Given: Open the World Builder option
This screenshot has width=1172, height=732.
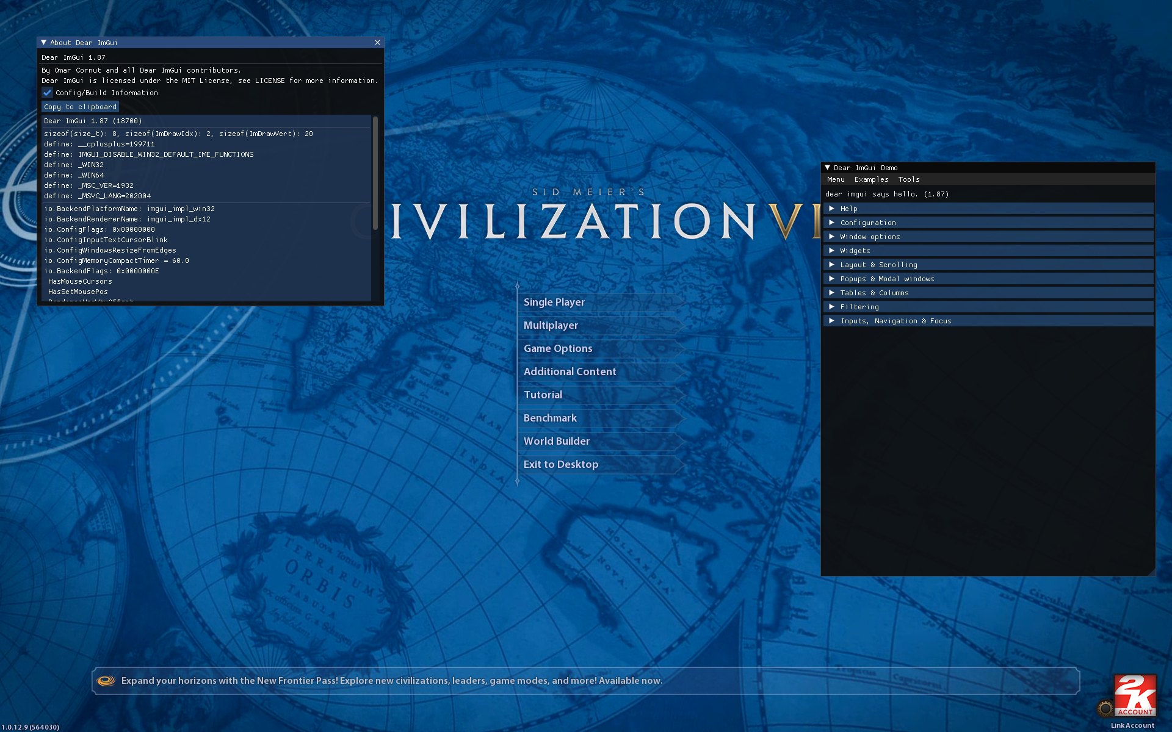Looking at the screenshot, I should pyautogui.click(x=557, y=440).
